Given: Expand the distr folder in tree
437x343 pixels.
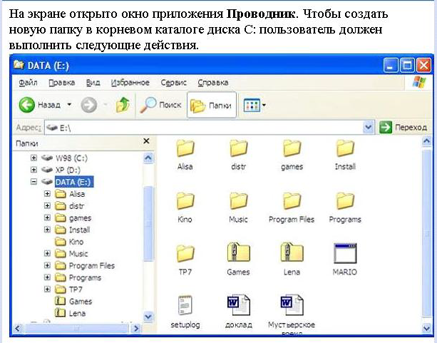Looking at the screenshot, I should (47, 206).
